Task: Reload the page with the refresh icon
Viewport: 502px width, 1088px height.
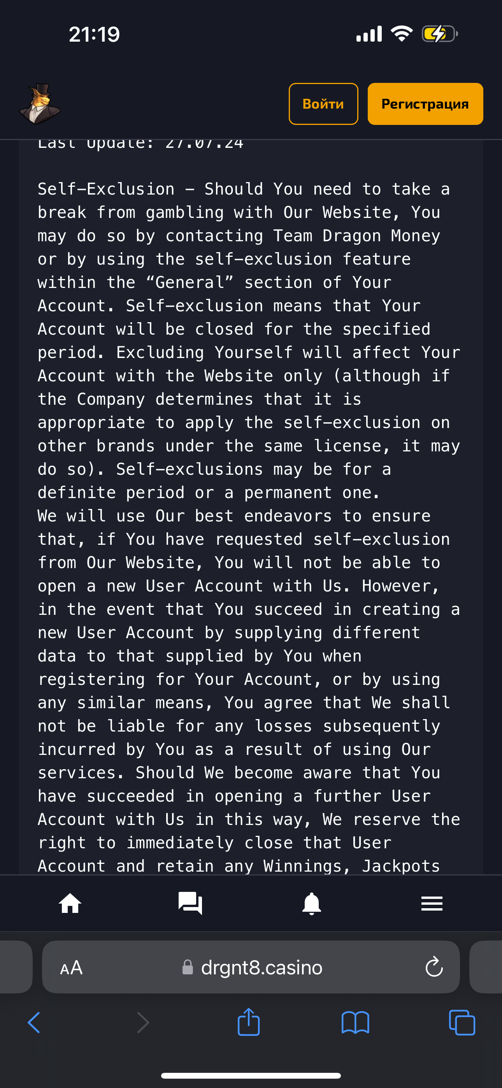Action: 434,967
